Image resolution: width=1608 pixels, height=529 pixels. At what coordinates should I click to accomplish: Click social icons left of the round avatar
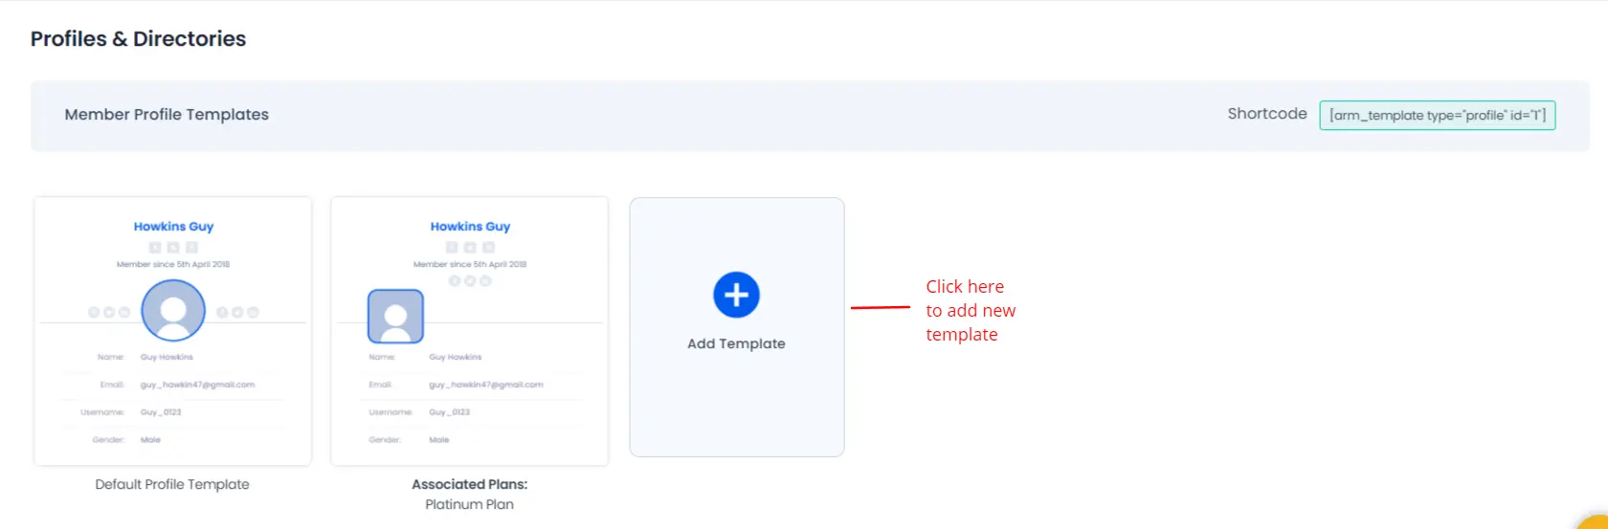click(x=109, y=313)
